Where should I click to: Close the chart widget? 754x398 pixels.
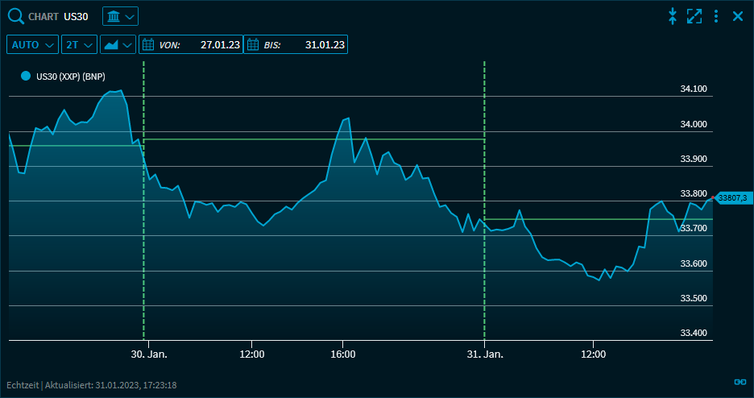pos(738,16)
